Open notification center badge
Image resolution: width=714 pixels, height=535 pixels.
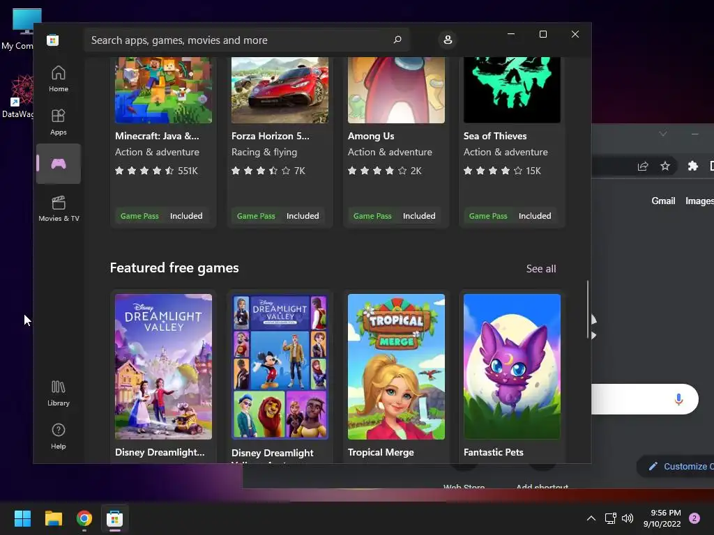click(694, 518)
